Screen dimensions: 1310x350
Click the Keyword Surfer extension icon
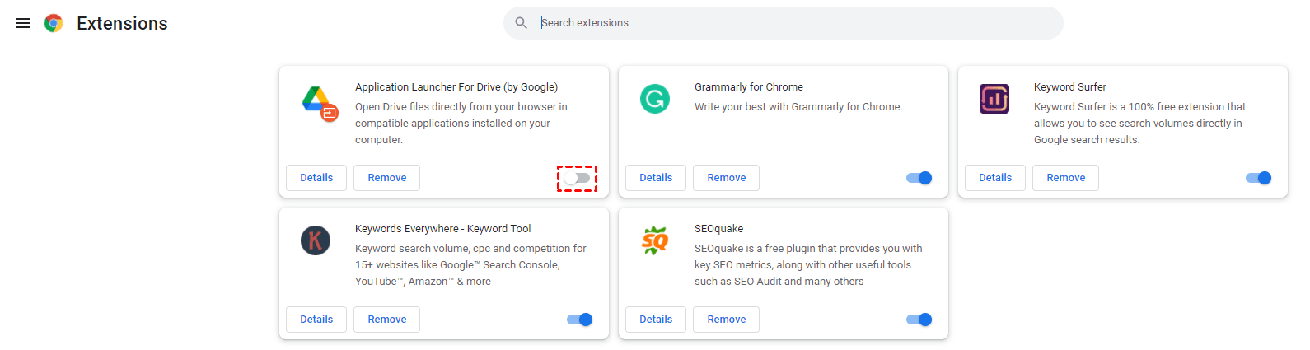(994, 99)
